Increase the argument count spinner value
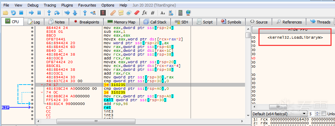The width and height of the screenshot is (335, 126). pos(317,112)
